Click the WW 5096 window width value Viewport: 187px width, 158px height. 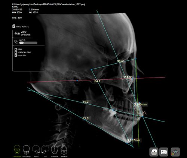click(17, 12)
